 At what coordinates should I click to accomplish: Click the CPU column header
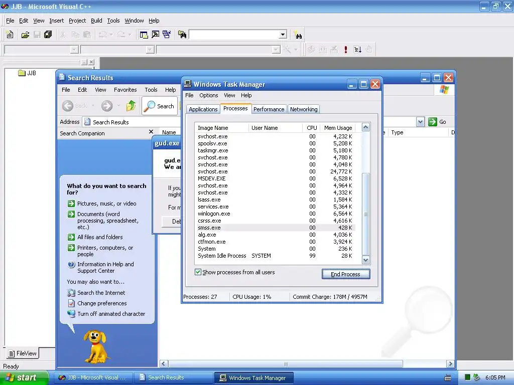pos(311,128)
